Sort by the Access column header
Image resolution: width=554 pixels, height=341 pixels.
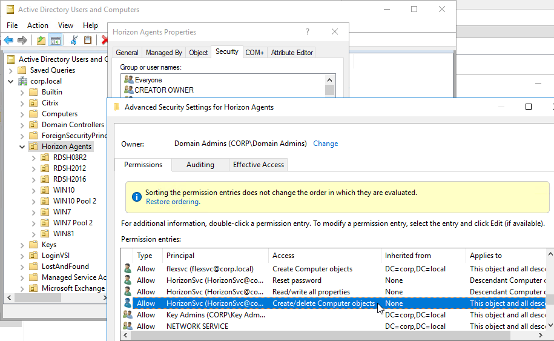coord(325,256)
